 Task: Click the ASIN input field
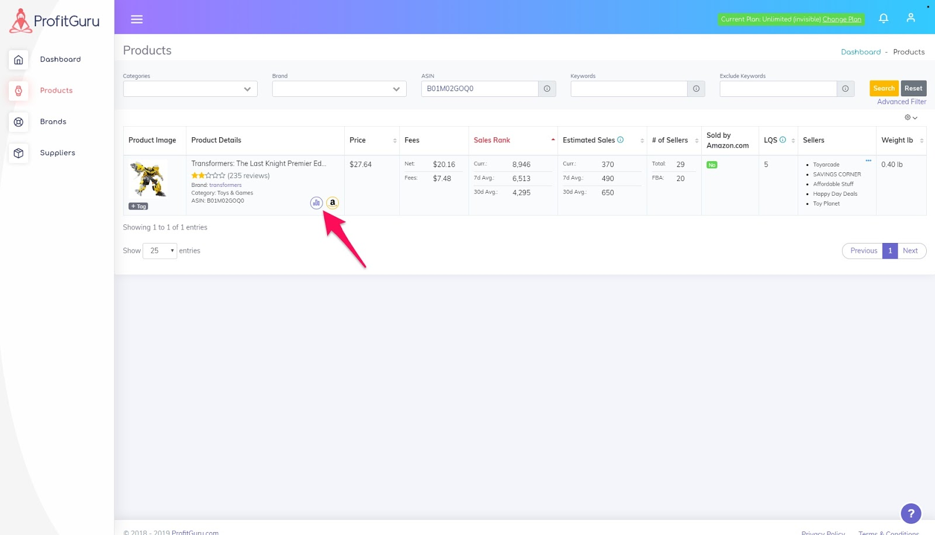[x=479, y=89]
